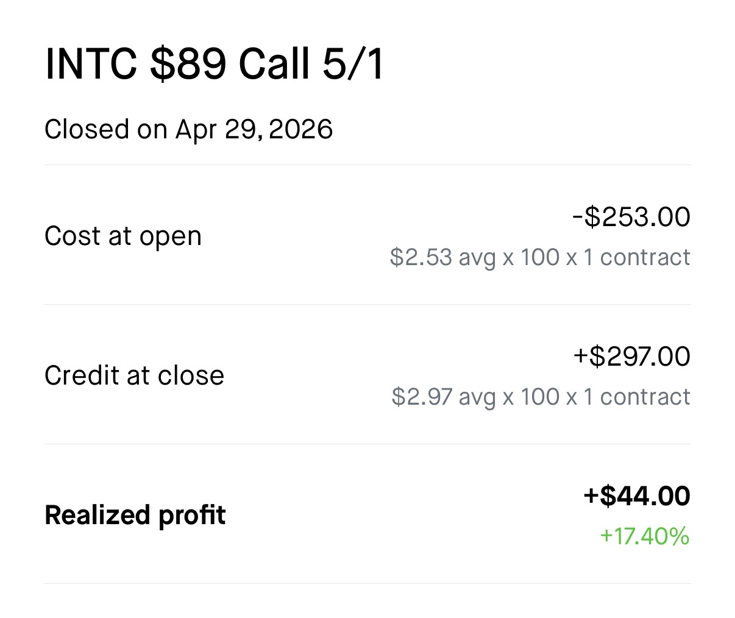
Task: Tap "1 contract" in the credit row
Action: click(x=637, y=397)
